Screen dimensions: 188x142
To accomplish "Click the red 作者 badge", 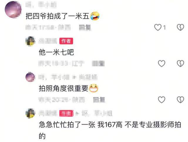I will [66, 41].
